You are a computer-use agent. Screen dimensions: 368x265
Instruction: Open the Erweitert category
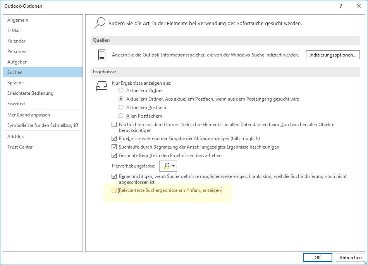(43, 104)
